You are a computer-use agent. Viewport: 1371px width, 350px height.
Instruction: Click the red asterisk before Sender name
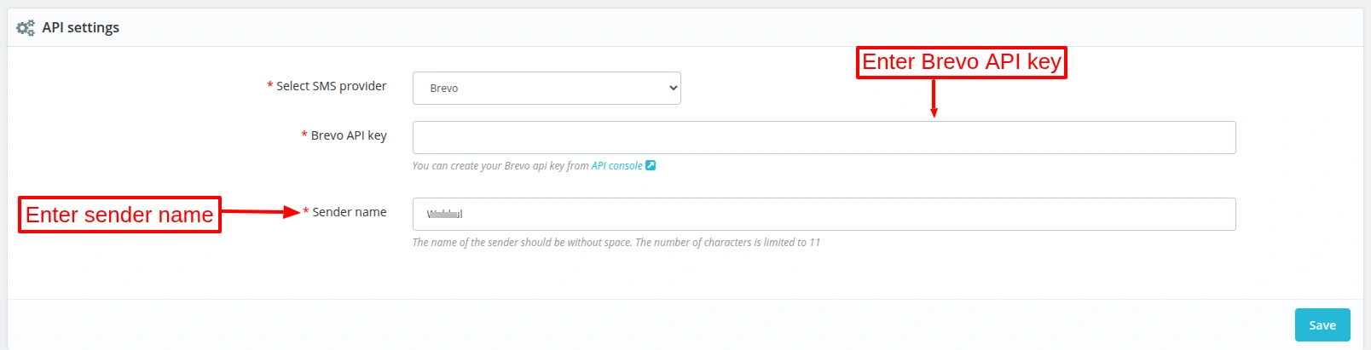pos(306,212)
